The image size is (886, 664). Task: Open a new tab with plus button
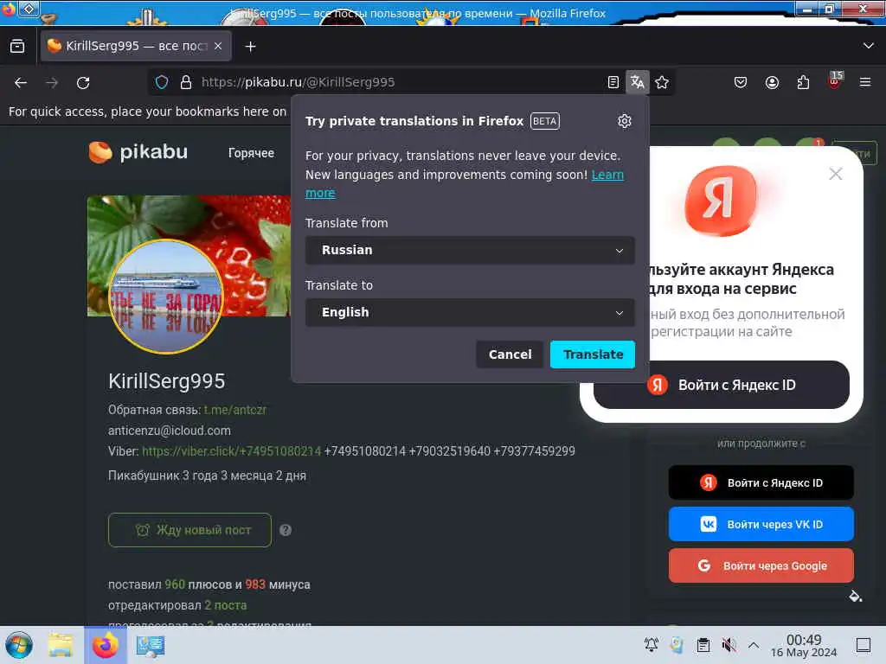point(250,47)
